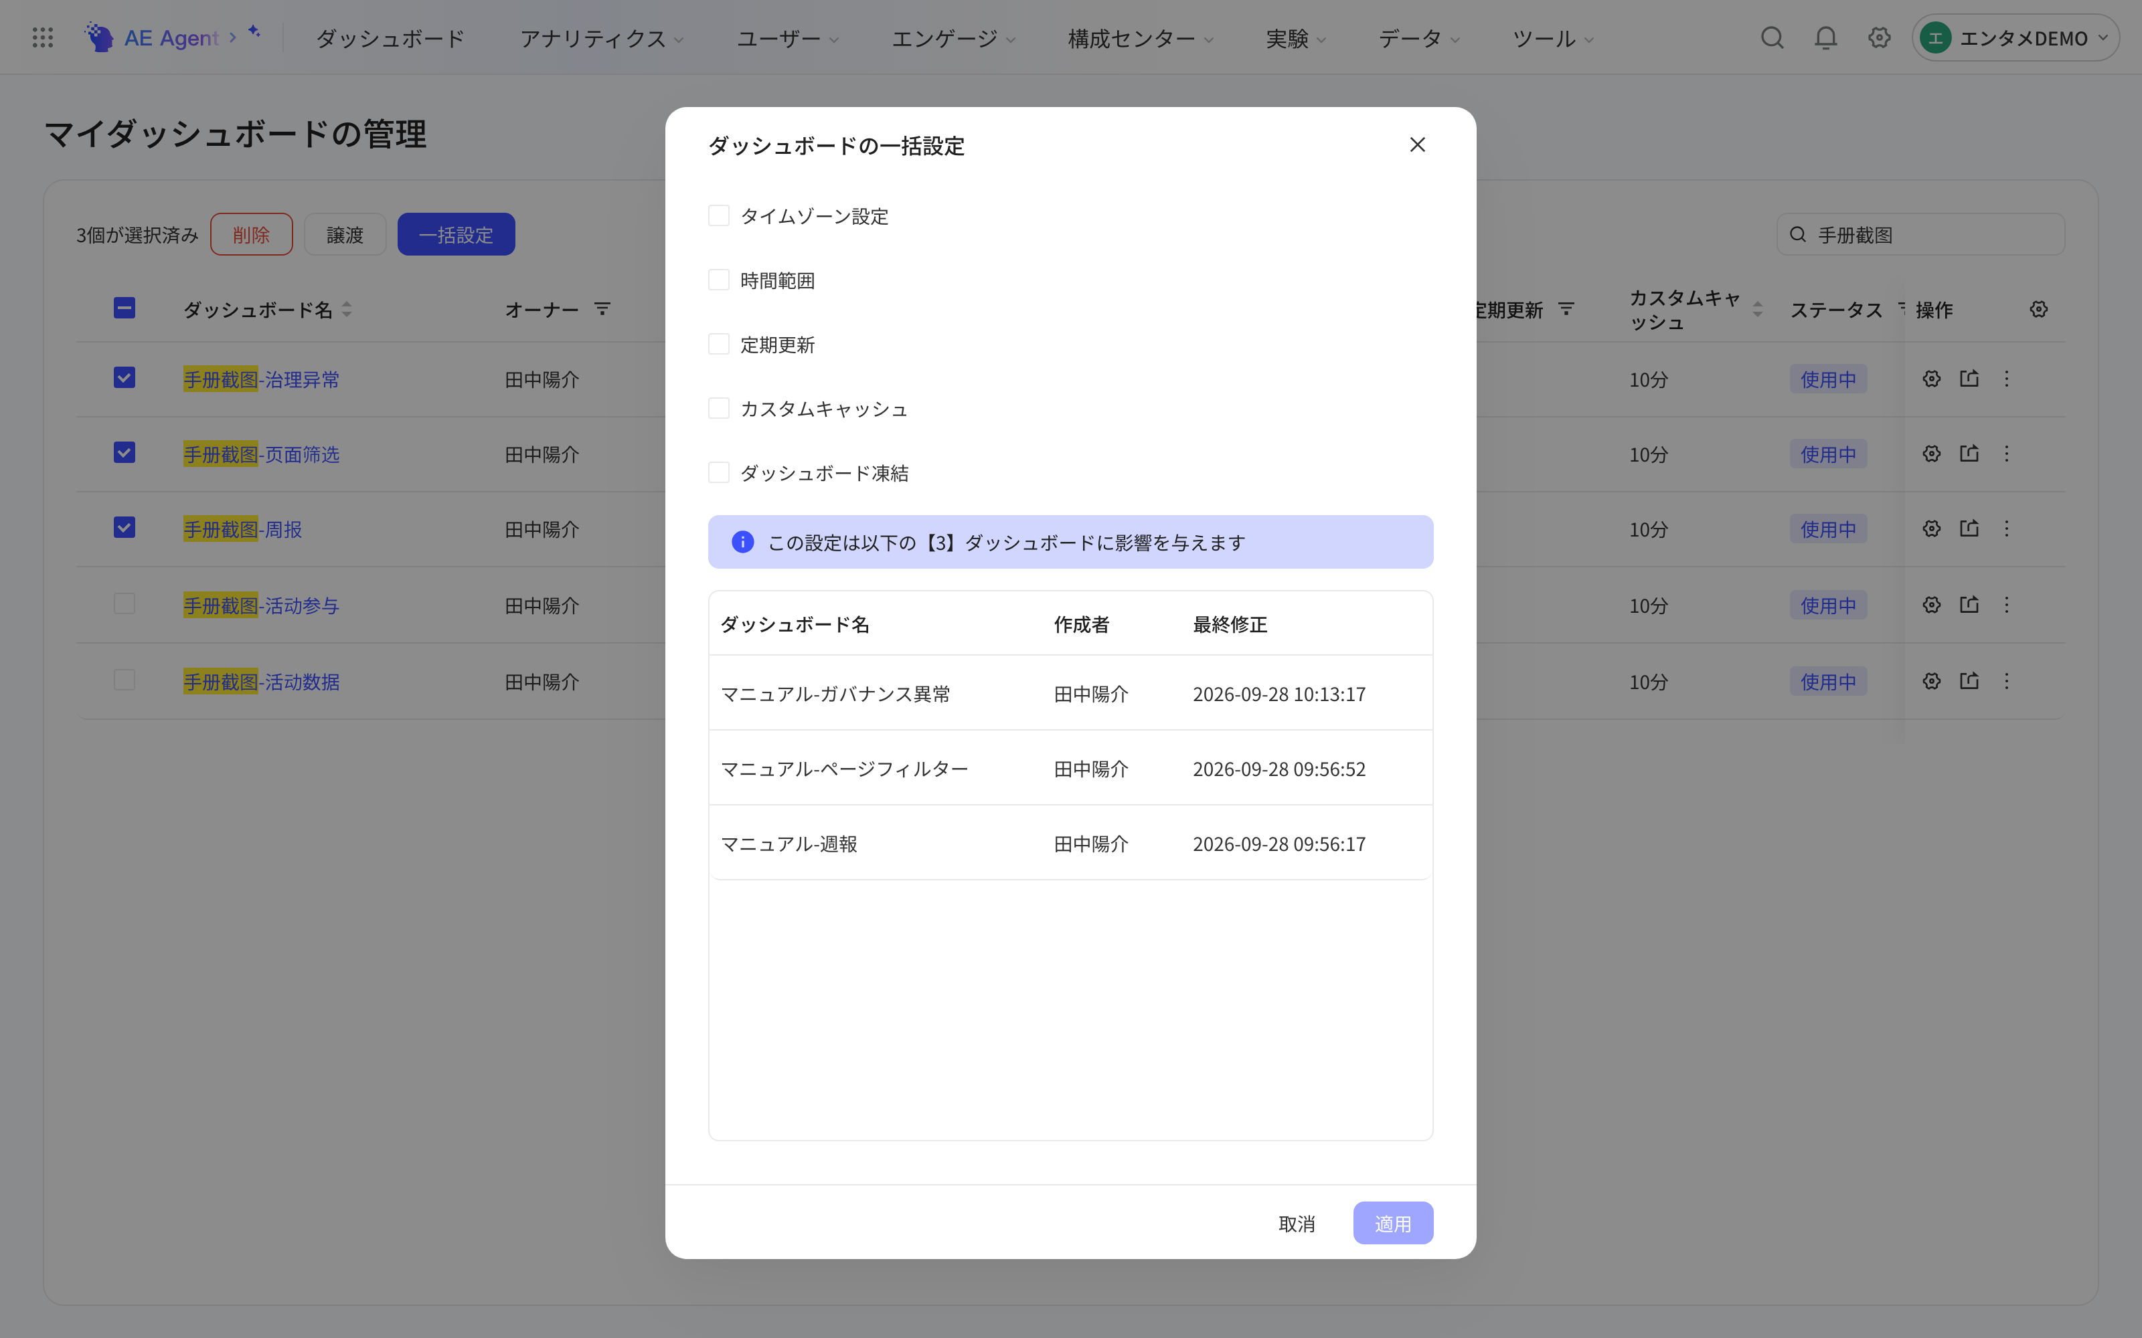Open the 実験 nav menu
This screenshot has width=2142, height=1338.
click(x=1296, y=38)
